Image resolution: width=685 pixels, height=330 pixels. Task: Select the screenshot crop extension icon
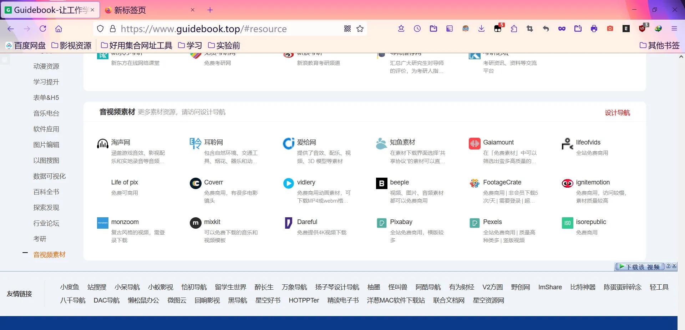tap(530, 29)
